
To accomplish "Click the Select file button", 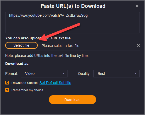I will [x=21, y=45].
